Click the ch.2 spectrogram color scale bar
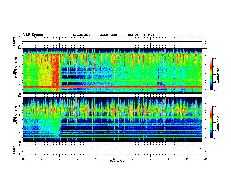Screen dimensions: 231x178 211,122
